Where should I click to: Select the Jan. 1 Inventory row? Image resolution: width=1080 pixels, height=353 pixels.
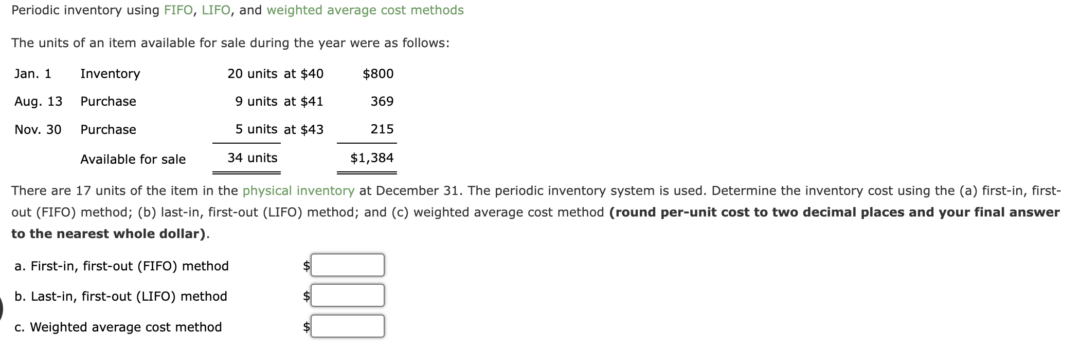(206, 73)
